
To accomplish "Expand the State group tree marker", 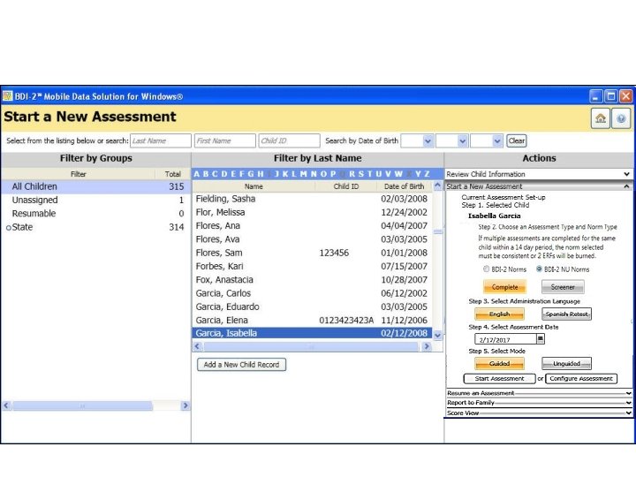I will 9,228.
